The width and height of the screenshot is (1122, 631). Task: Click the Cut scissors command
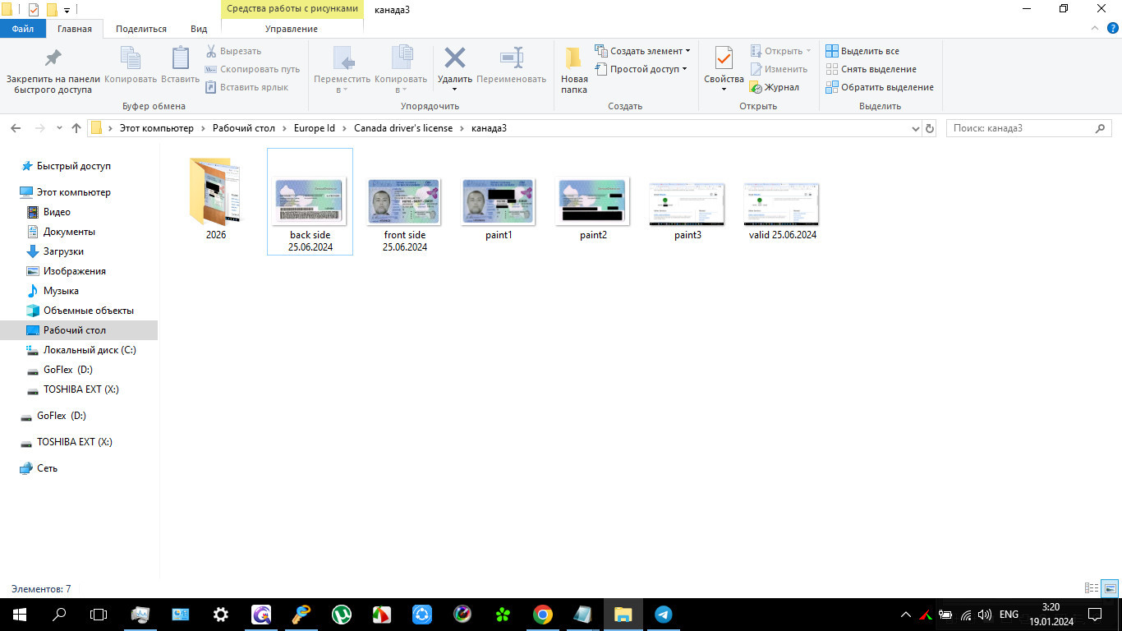[233, 51]
